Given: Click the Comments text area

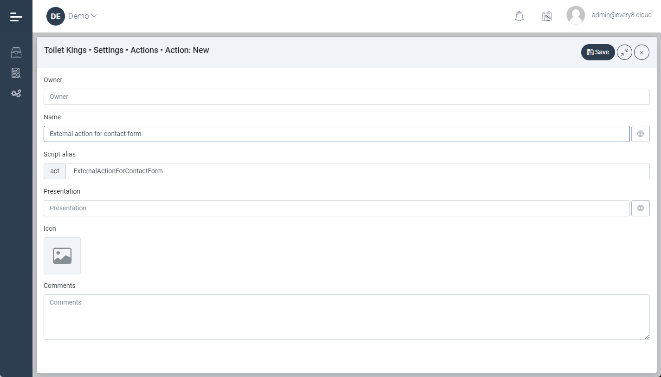Looking at the screenshot, I should (x=346, y=317).
